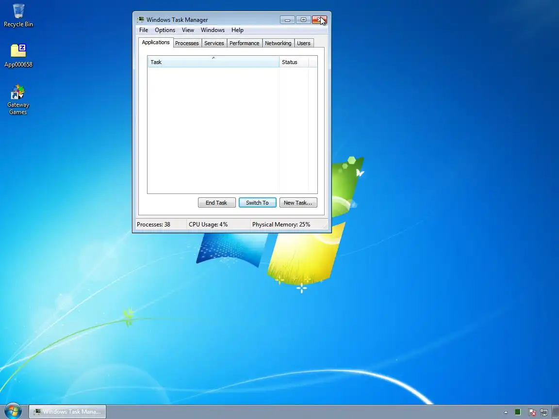Open the Help menu
This screenshot has width=559, height=419.
(237, 30)
